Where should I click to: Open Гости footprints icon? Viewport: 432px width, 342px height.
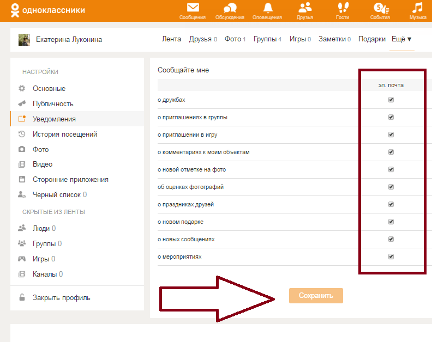(x=343, y=8)
